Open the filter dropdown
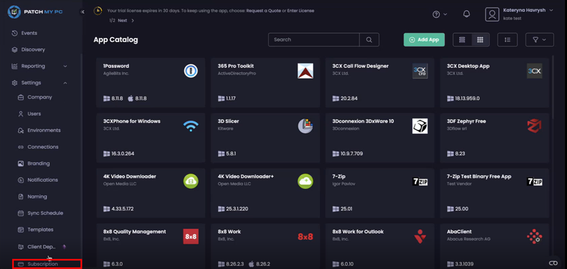 [x=540, y=39]
